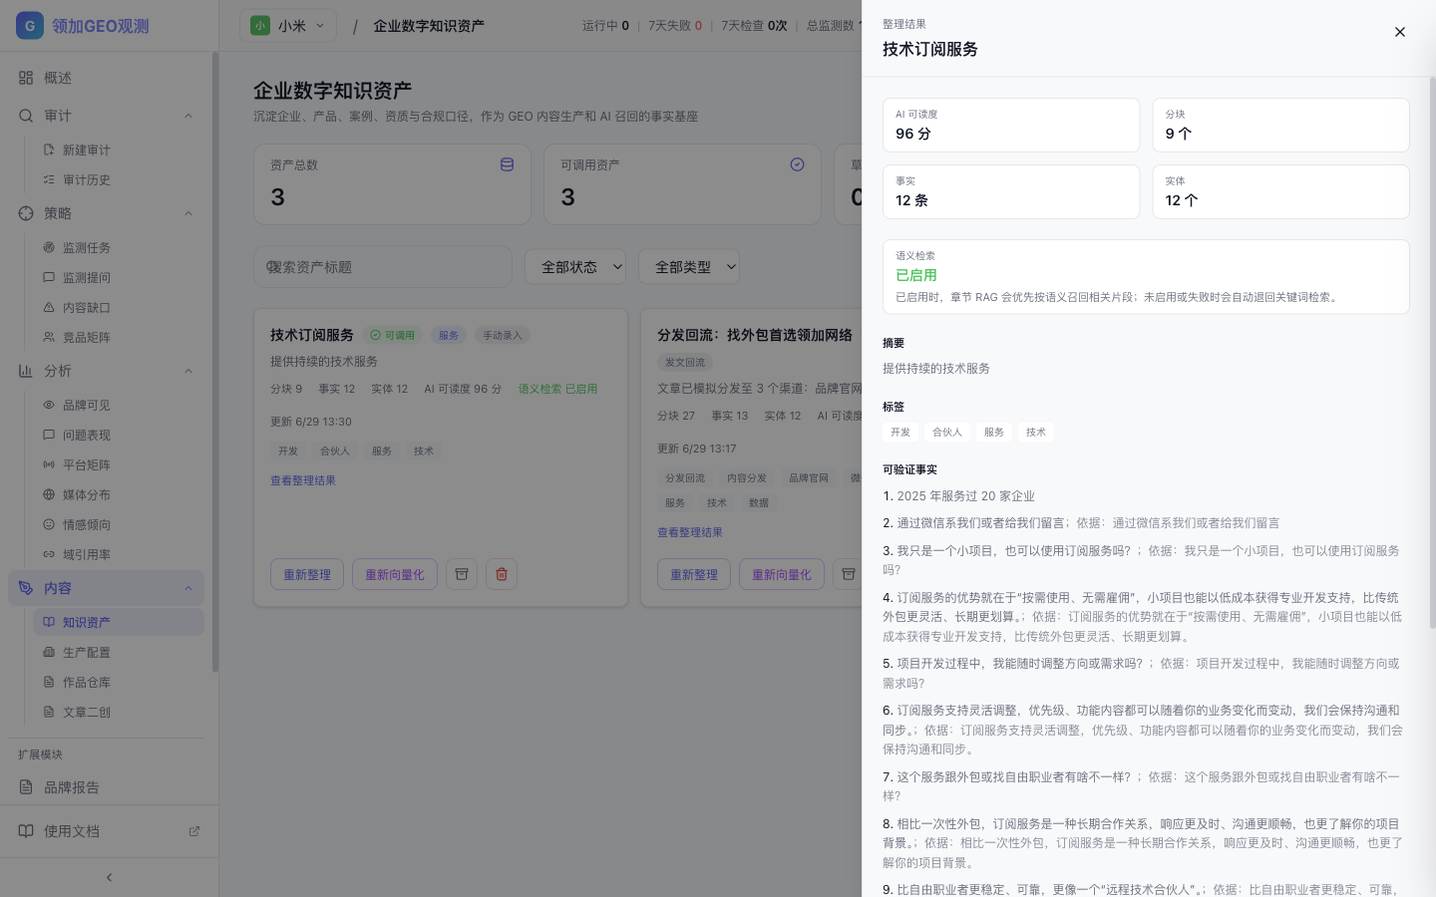
Task: Click the 技术 tag in results panel
Action: [1036, 432]
